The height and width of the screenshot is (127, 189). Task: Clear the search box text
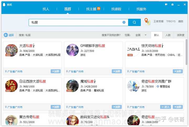[x=124, y=22]
